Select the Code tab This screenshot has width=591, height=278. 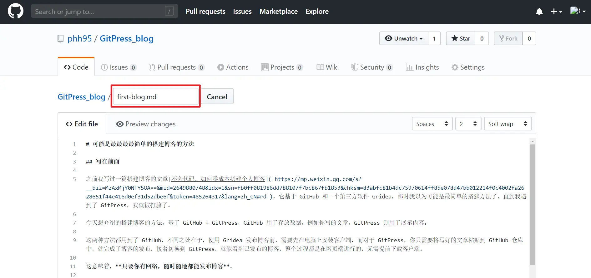76,67
